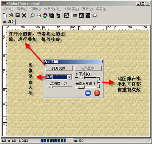The width and height of the screenshot is (152, 144).
Task: Click the 打开文件 button
Action: (59, 68)
